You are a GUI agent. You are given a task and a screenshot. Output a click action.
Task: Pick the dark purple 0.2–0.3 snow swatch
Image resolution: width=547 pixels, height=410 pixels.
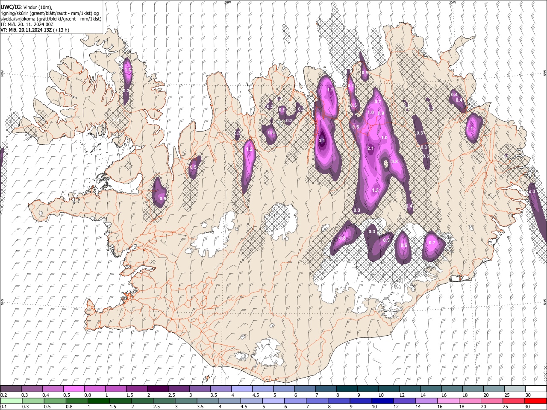pyautogui.click(x=11, y=389)
